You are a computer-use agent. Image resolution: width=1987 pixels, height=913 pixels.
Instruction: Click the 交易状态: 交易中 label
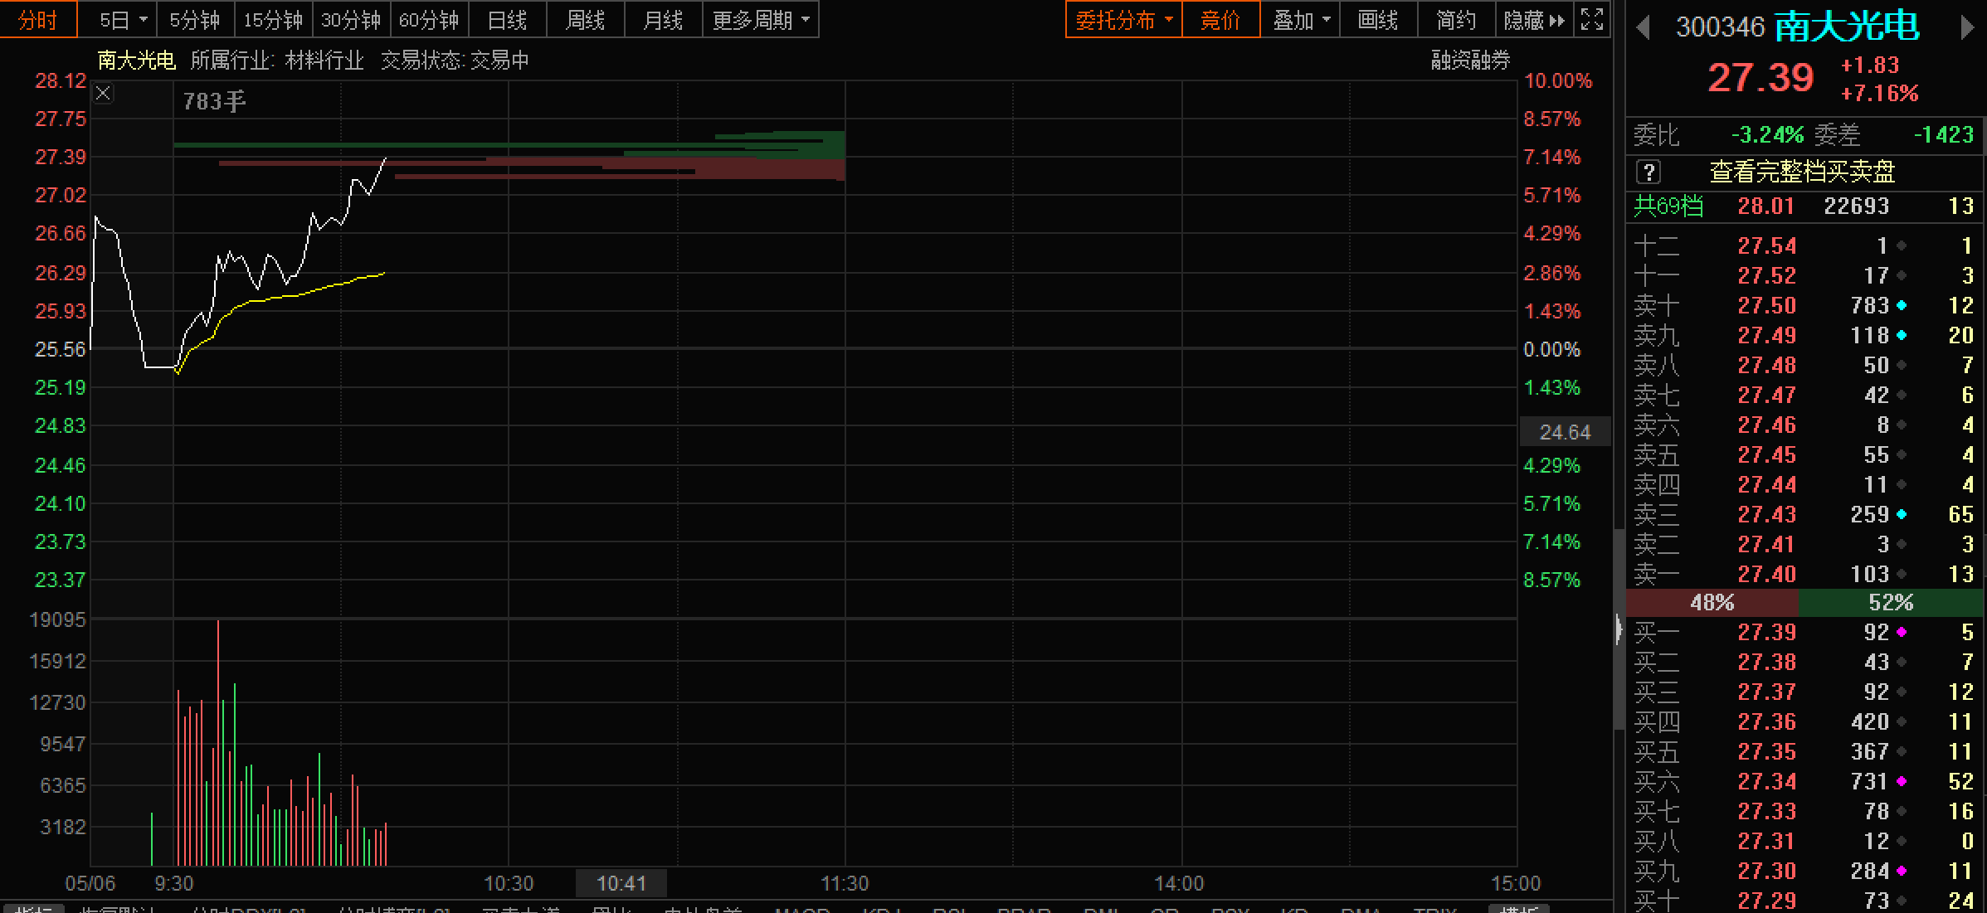tap(455, 61)
